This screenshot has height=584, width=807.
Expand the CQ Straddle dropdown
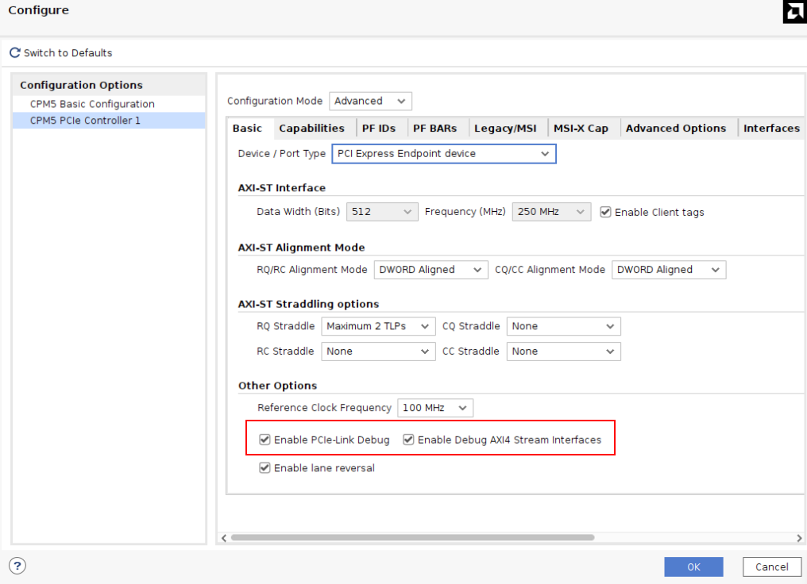coord(563,325)
